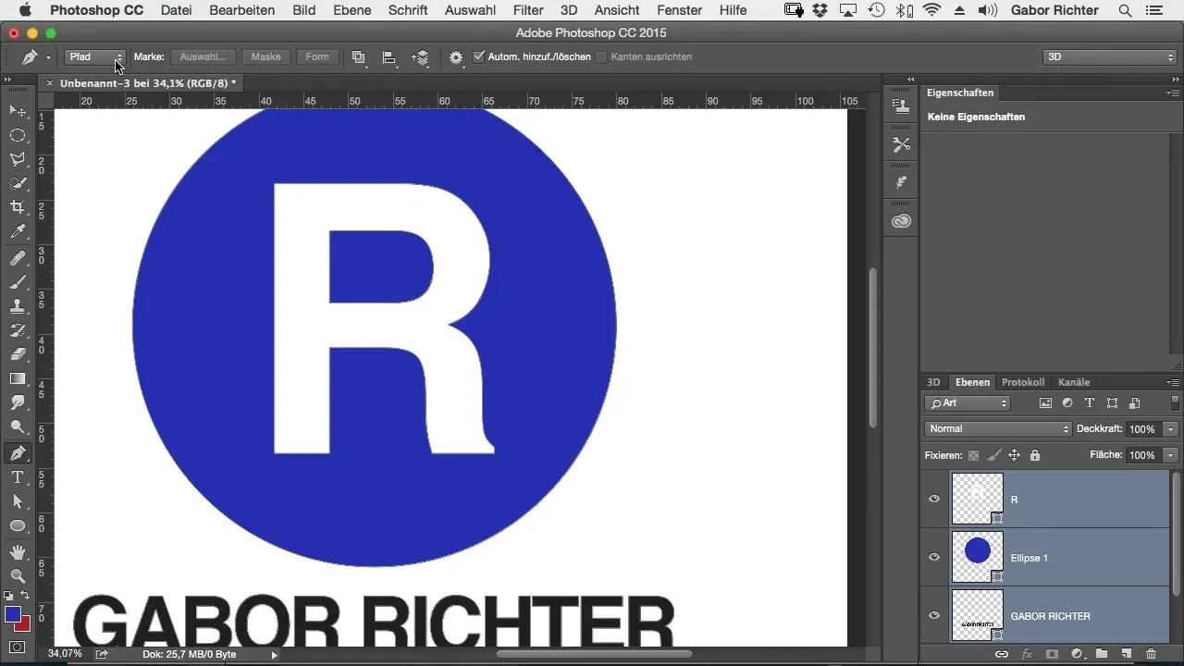Click the Deckkraft 100% field
This screenshot has width=1184, height=666.
(x=1143, y=429)
